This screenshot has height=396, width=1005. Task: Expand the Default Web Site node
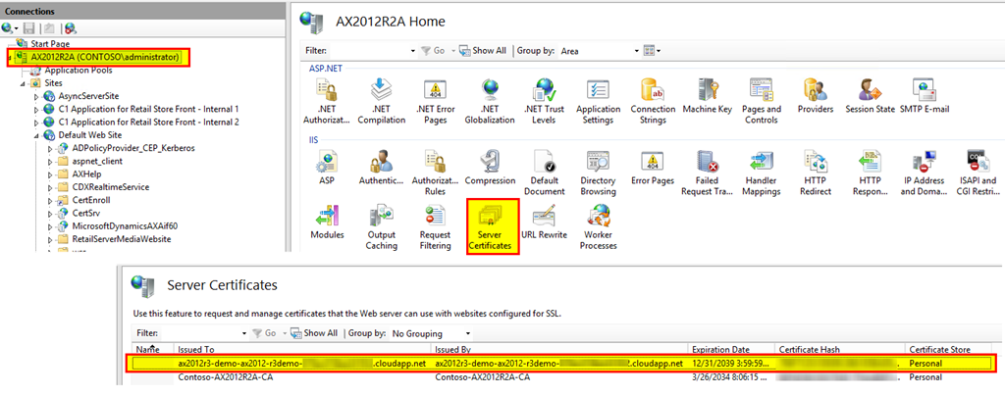37,135
